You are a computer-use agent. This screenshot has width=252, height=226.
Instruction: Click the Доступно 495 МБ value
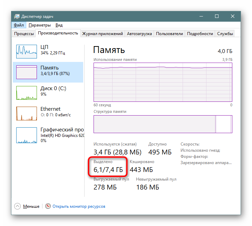(x=160, y=152)
